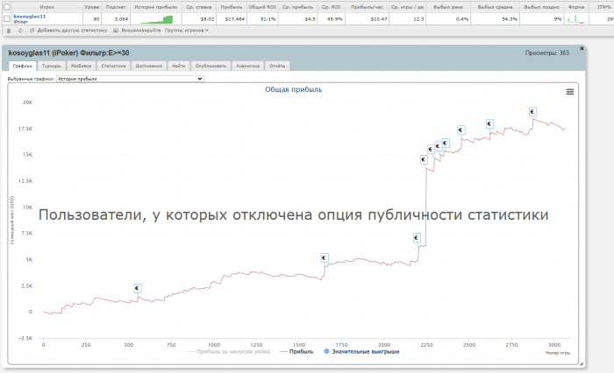Sort by 'История прибыли' column header

[156, 7]
